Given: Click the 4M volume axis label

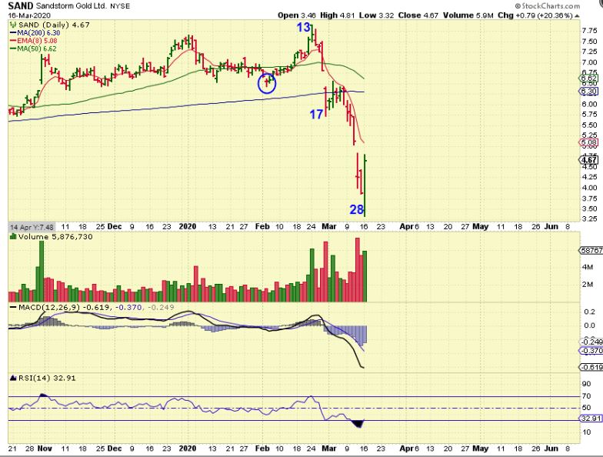Looking at the screenshot, I should 588,267.
